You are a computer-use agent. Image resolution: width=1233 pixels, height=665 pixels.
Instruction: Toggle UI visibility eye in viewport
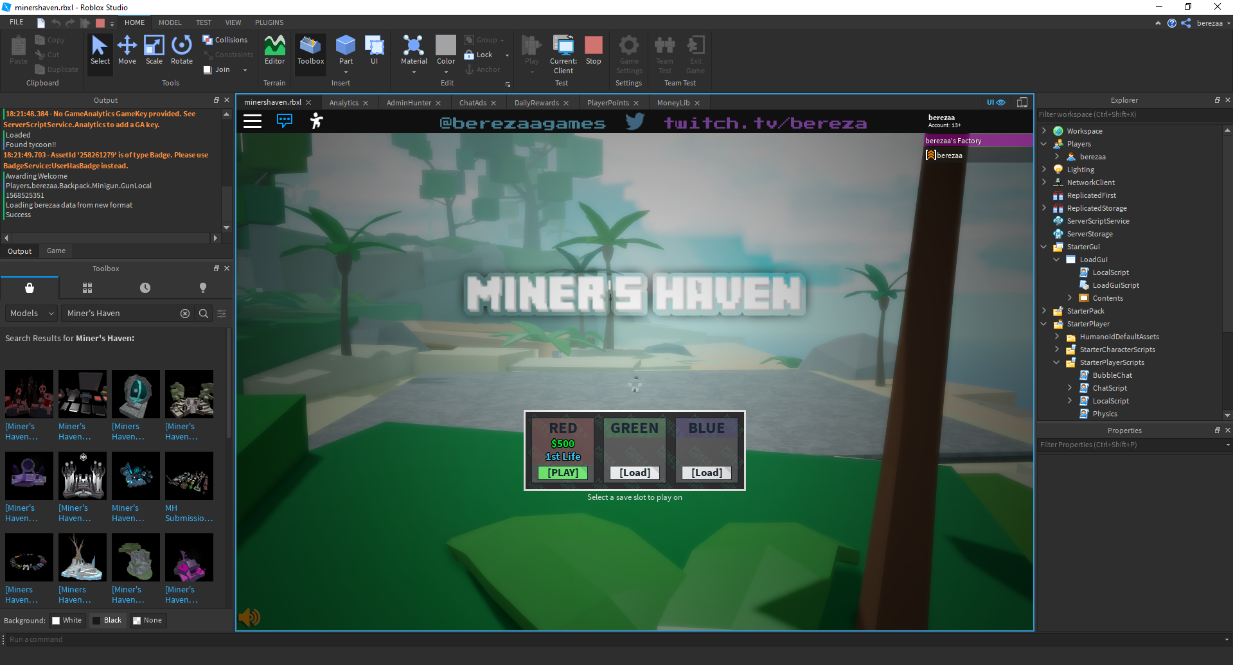pos(996,102)
